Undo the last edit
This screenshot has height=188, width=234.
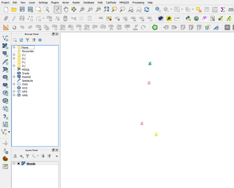tap(22, 27)
